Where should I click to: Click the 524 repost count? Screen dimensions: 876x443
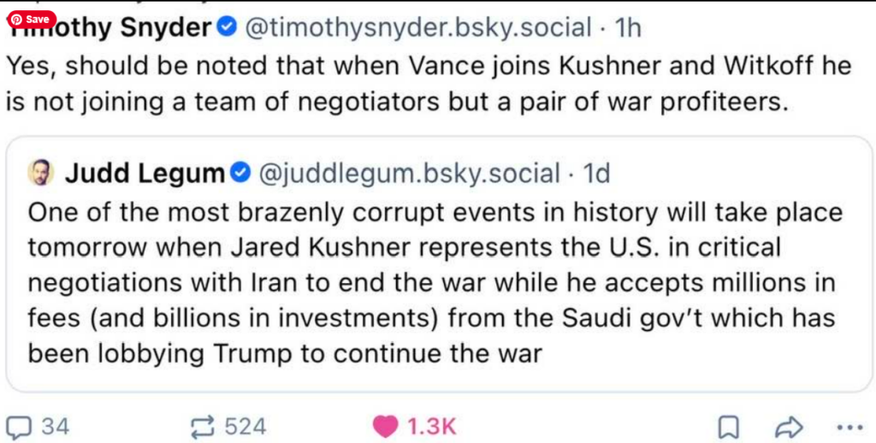point(246,426)
